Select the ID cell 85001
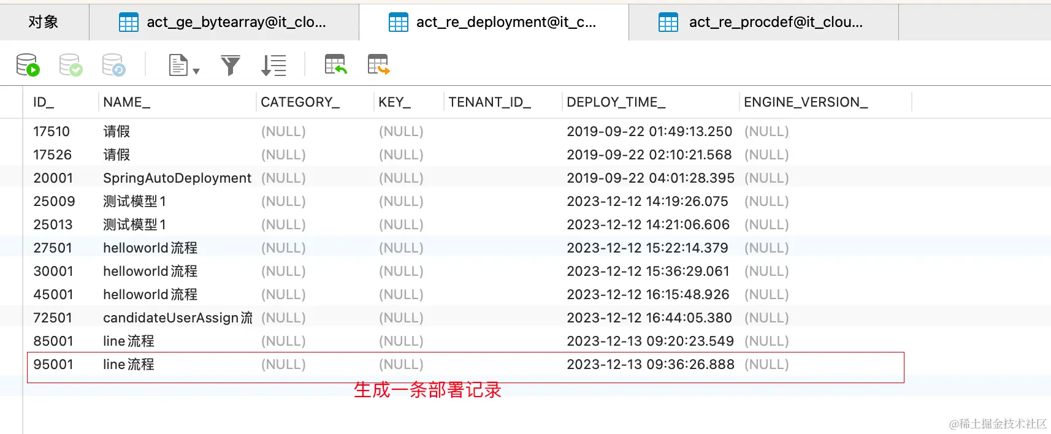The width and height of the screenshot is (1051, 434). click(x=53, y=341)
